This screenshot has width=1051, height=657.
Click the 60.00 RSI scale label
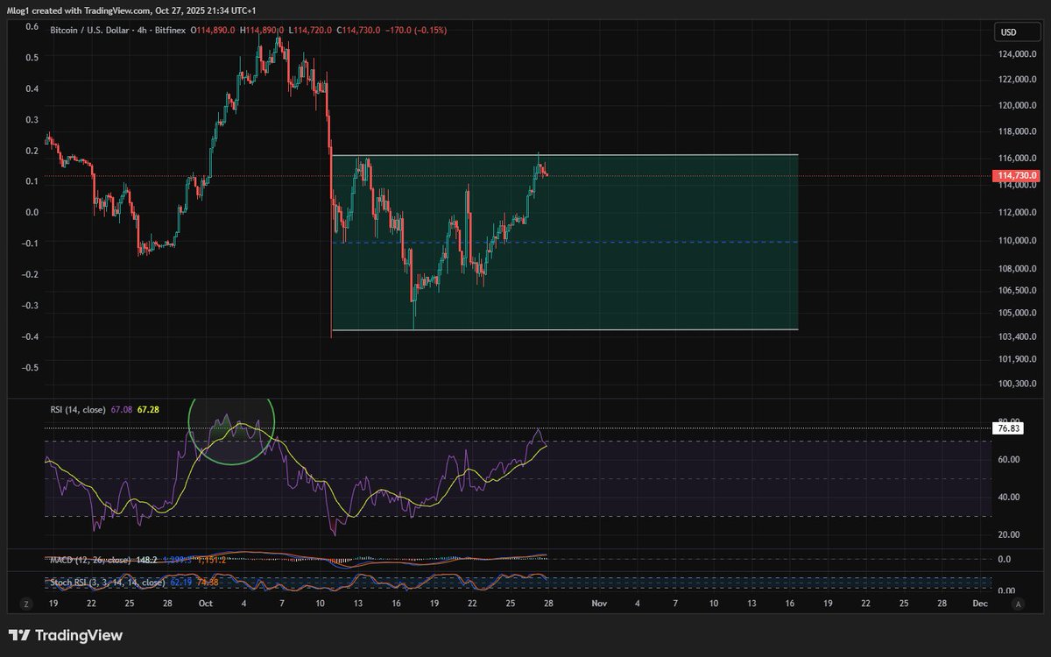(1008, 459)
